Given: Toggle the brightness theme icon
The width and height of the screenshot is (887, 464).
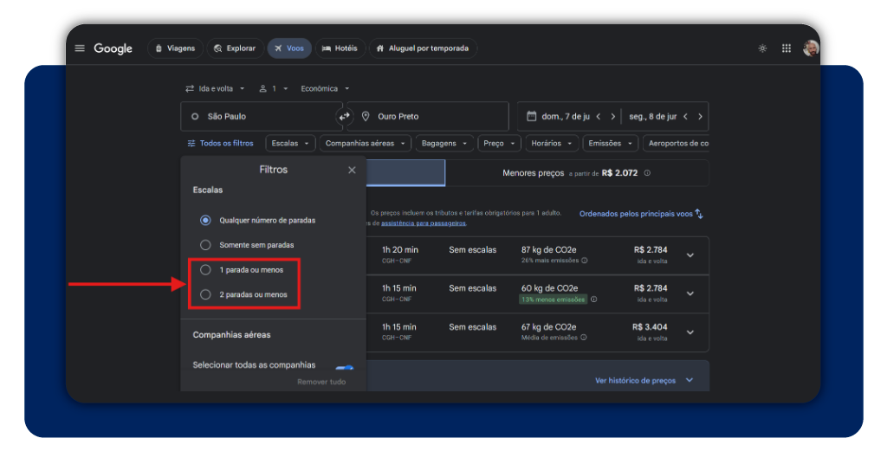Looking at the screenshot, I should pyautogui.click(x=762, y=48).
